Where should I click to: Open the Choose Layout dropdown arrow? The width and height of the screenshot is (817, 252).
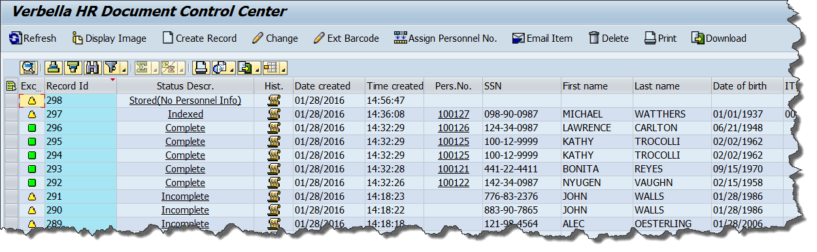[283, 67]
